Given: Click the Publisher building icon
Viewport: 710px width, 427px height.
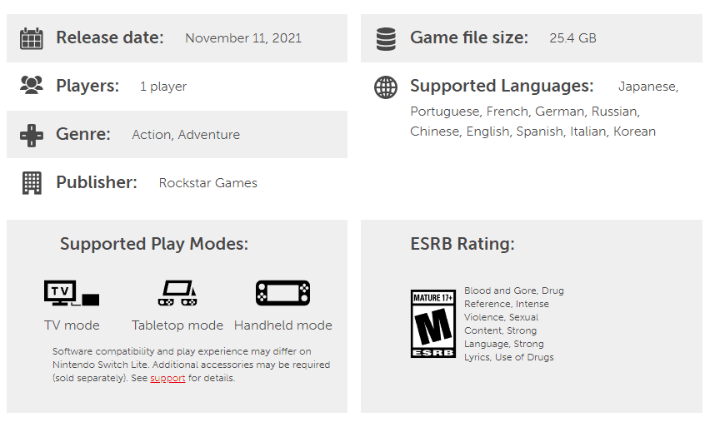Looking at the screenshot, I should click(x=32, y=183).
